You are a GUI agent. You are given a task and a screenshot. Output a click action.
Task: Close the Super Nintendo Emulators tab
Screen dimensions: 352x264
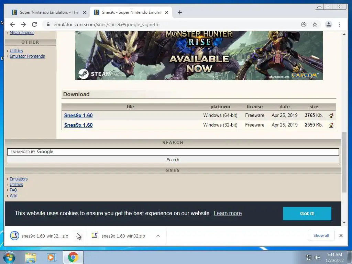[85, 12]
